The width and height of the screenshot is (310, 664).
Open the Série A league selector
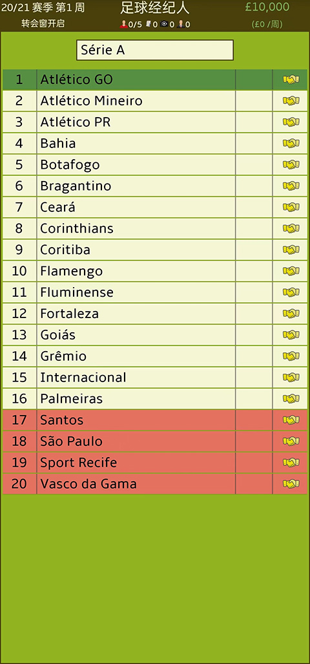point(155,50)
